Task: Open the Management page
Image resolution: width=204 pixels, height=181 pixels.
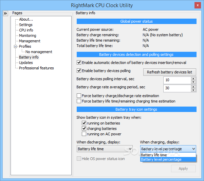Action: tap(30, 41)
